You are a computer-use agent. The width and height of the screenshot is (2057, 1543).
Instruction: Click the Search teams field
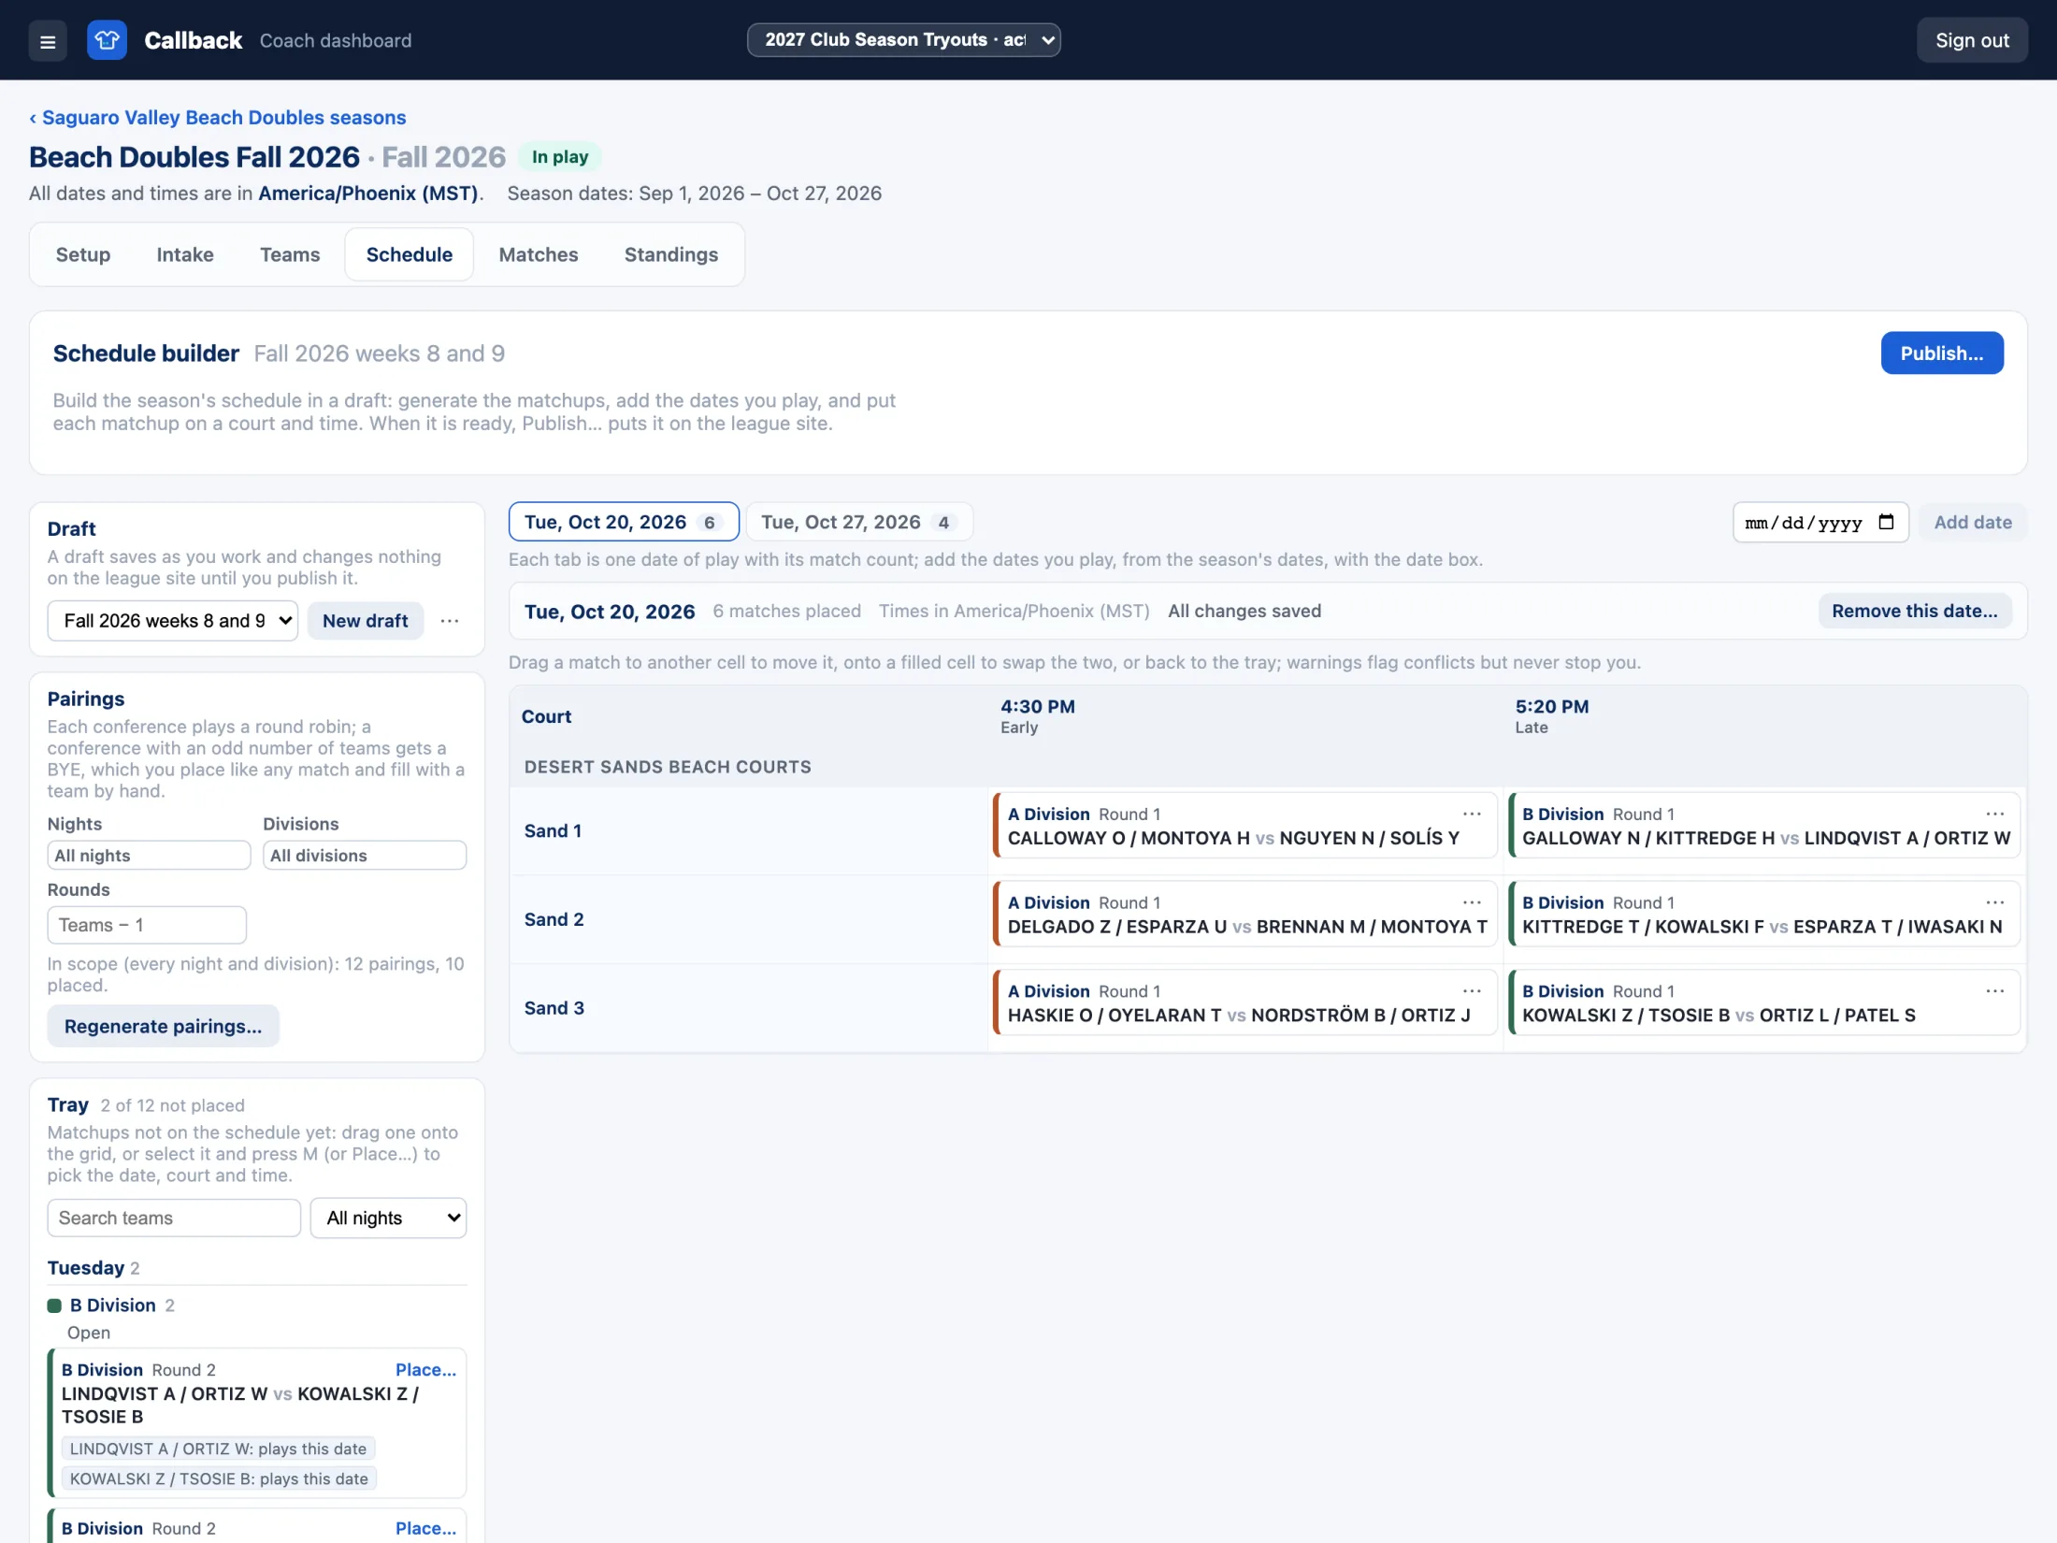[x=174, y=1218]
